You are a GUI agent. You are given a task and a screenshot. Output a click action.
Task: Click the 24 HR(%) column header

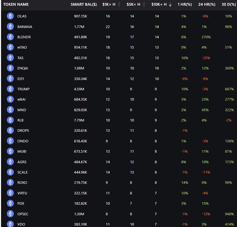207,4
